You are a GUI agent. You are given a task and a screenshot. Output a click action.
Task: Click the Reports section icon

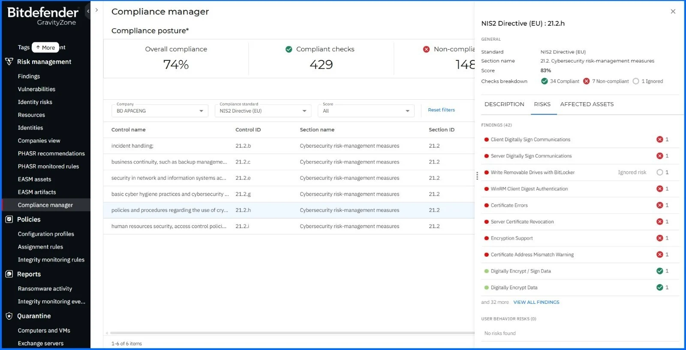click(9, 274)
